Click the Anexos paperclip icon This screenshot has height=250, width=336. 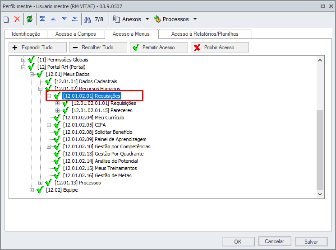(x=116, y=19)
